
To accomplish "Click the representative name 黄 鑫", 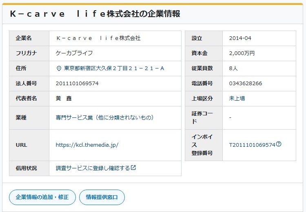I will (x=64, y=99).
